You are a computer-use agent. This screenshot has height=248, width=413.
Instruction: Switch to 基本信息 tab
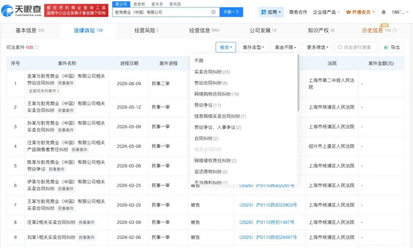[x=30, y=30]
